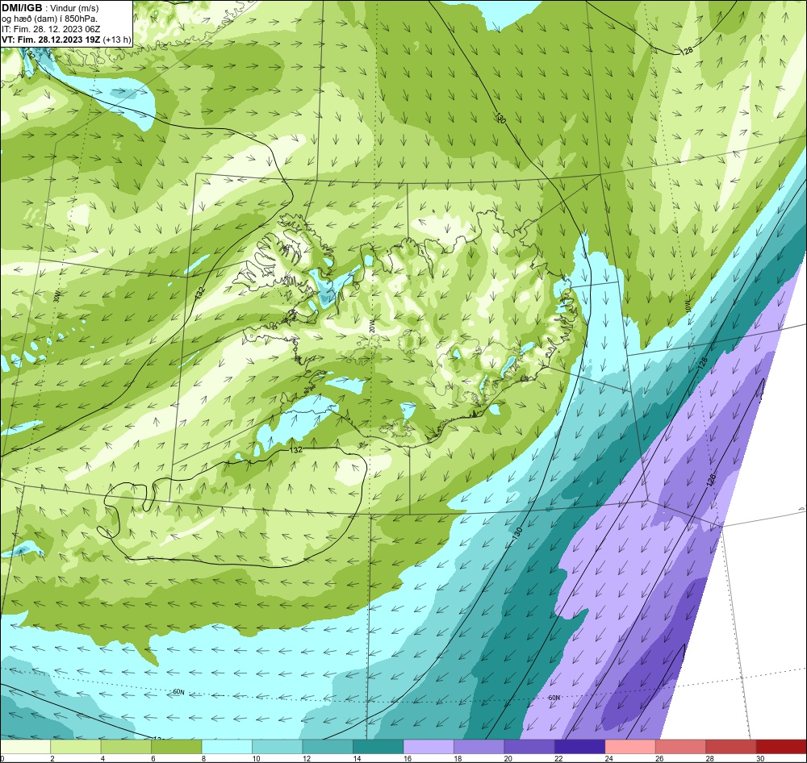Choose the 6–8 m/s darkest green swatch

(x=177, y=747)
